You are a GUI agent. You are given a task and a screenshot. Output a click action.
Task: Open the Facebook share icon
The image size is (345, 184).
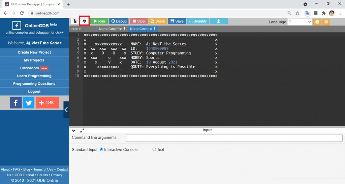(16, 103)
